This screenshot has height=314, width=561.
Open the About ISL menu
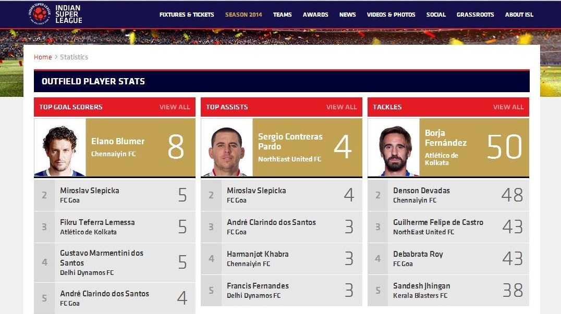click(x=519, y=15)
